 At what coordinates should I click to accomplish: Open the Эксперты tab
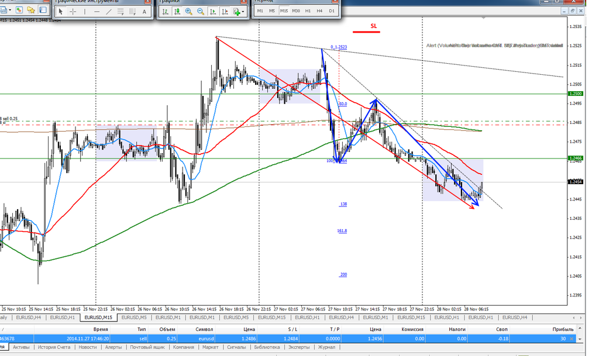click(299, 347)
